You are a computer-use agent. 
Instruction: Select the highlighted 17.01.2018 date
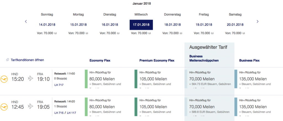[x=141, y=25]
